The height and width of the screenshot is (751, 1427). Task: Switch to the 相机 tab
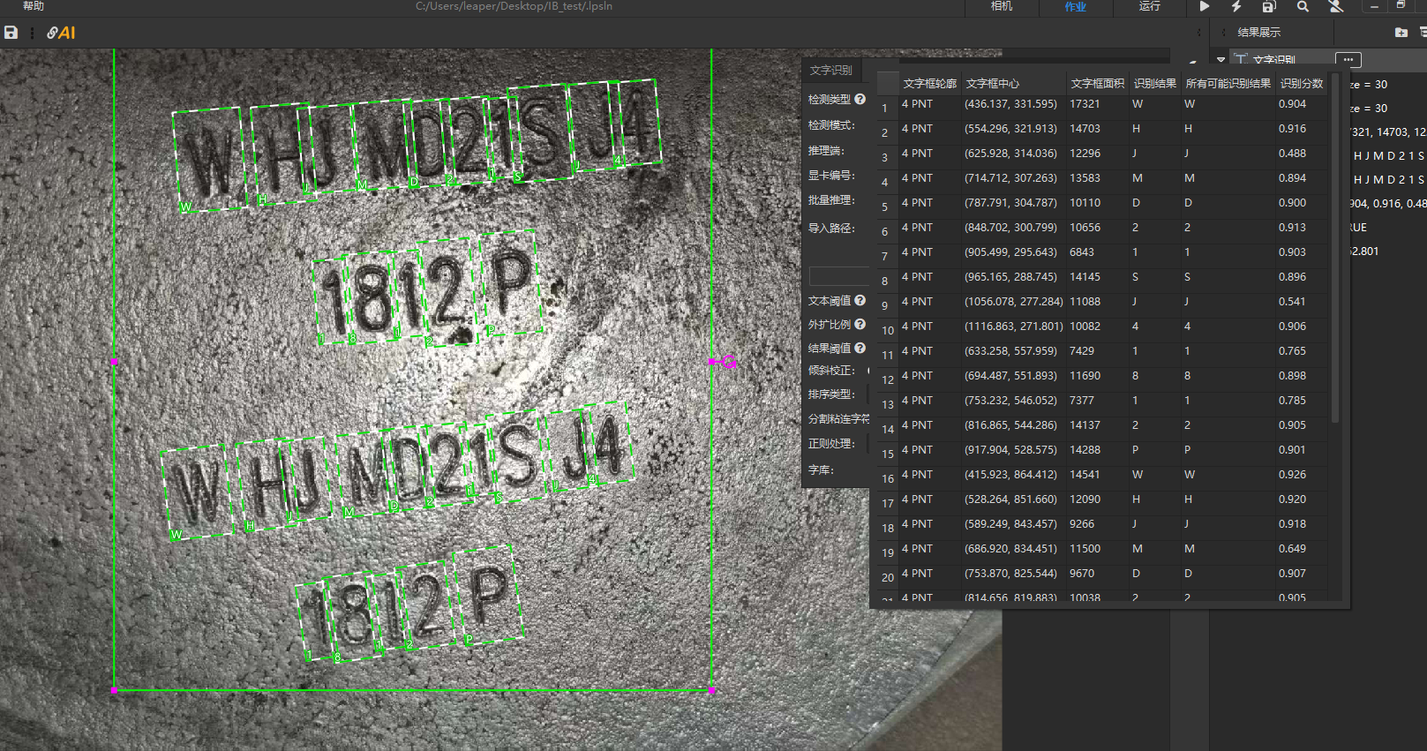[1002, 7]
